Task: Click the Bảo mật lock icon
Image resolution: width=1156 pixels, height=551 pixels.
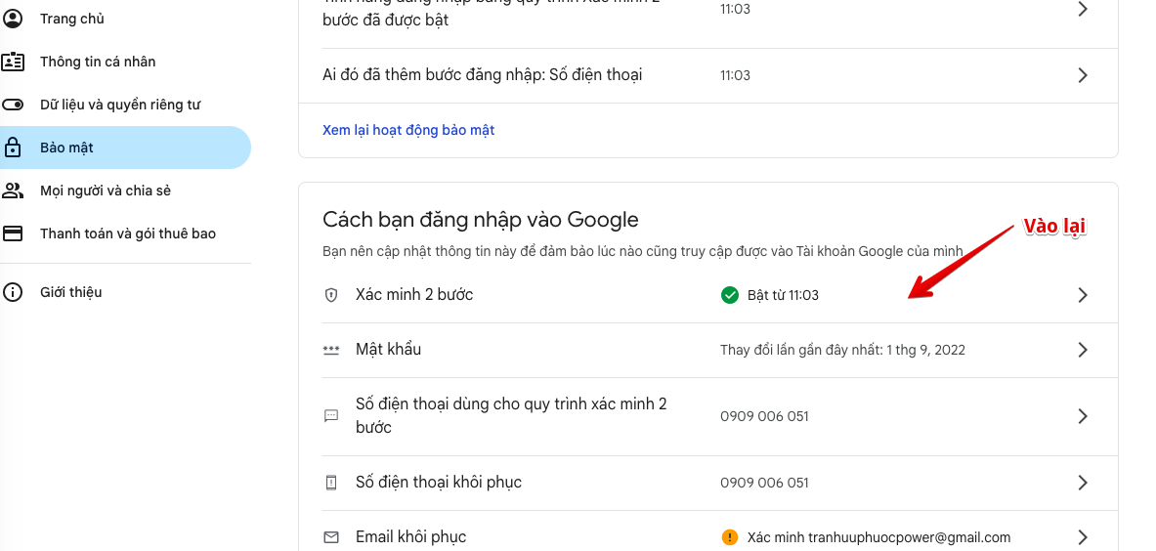Action: (x=13, y=148)
